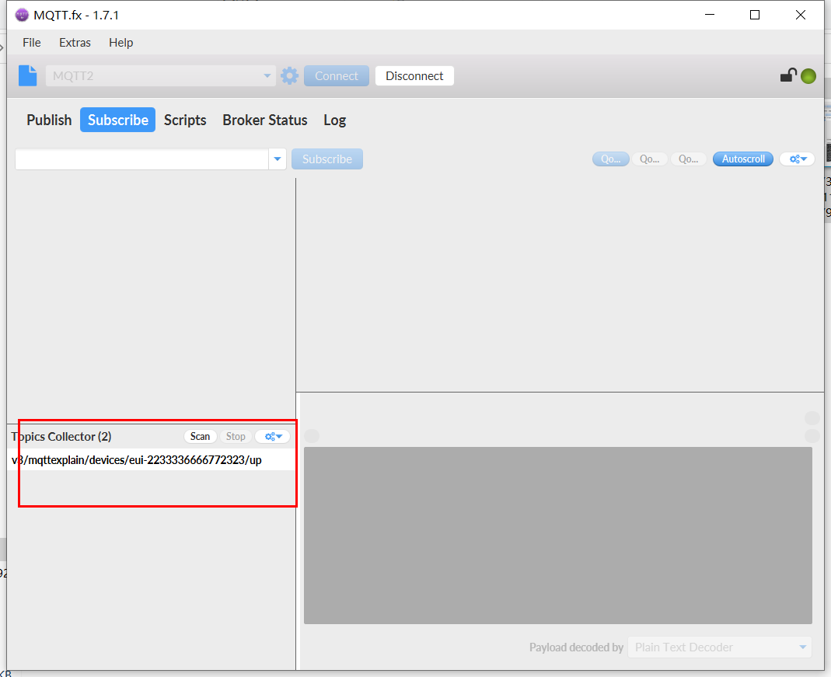Select the first QoS level toggle
This screenshot has height=677, width=831.
click(610, 159)
